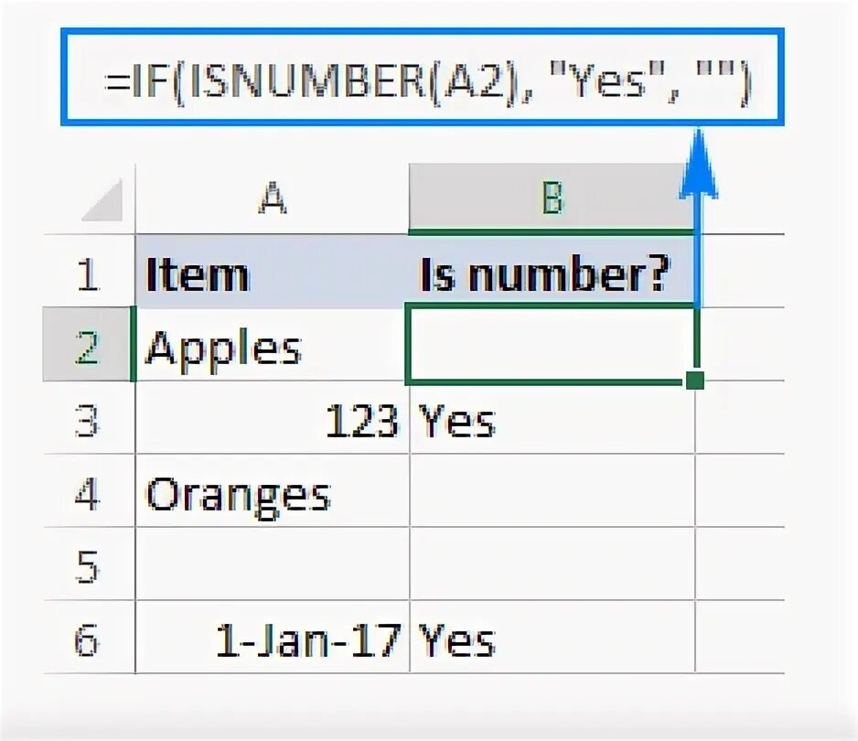Select row 3 header
Screen dimensions: 858x741
[89, 417]
